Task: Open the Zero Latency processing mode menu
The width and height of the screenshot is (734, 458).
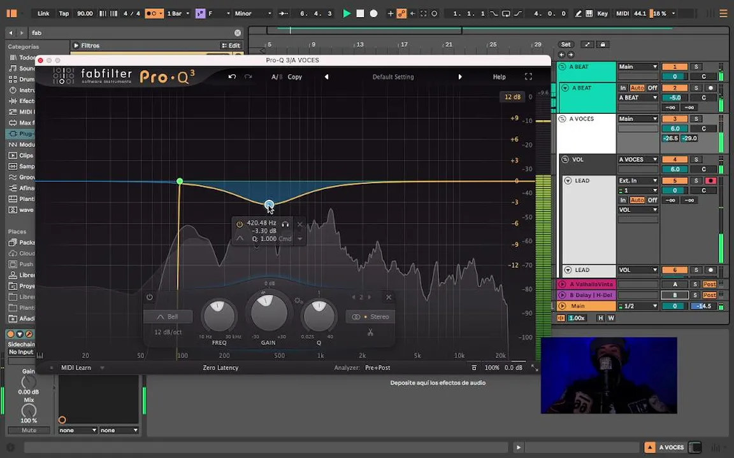Action: [220, 368]
